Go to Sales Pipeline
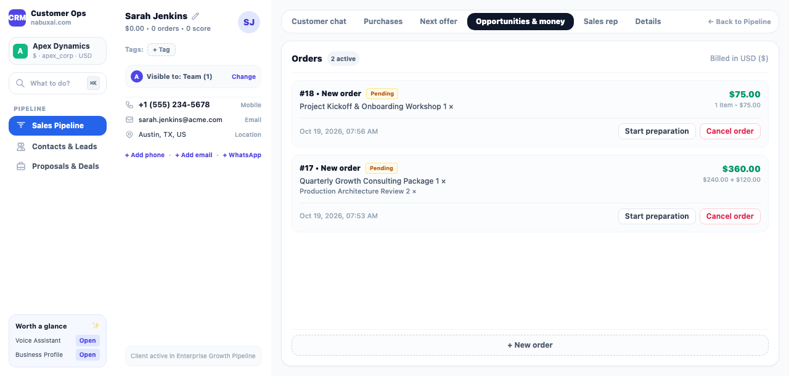Screen dimensions: 789x376 (57, 126)
